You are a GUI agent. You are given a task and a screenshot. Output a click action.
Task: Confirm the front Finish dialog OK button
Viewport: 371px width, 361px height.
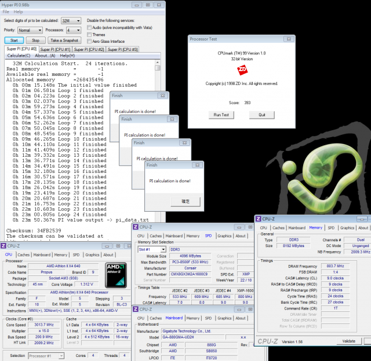(185, 201)
